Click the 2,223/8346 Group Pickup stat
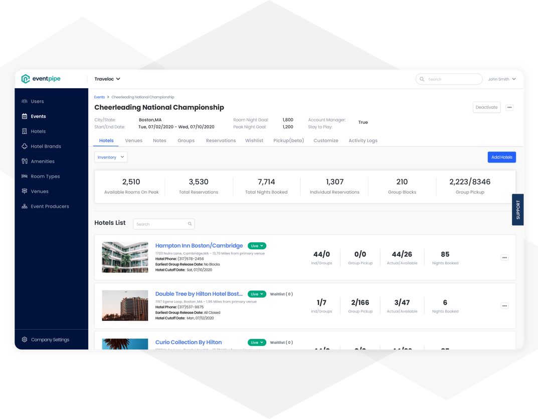Image resolution: width=538 pixels, height=419 pixels. click(470, 186)
